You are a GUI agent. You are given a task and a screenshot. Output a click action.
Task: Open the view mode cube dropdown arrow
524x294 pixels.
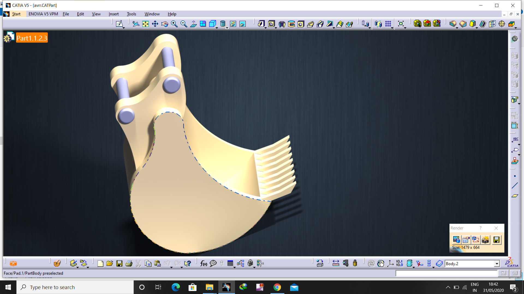tap(217, 27)
